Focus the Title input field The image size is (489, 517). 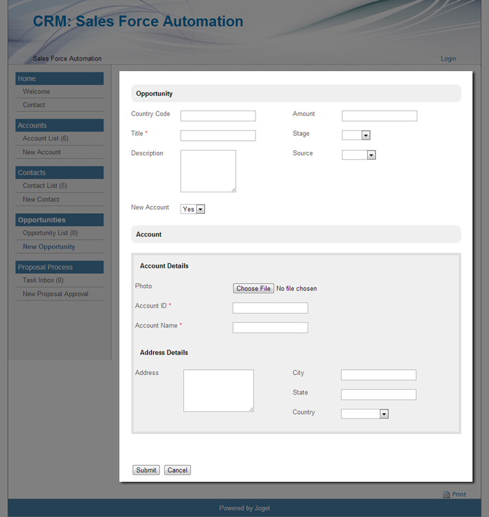click(218, 136)
